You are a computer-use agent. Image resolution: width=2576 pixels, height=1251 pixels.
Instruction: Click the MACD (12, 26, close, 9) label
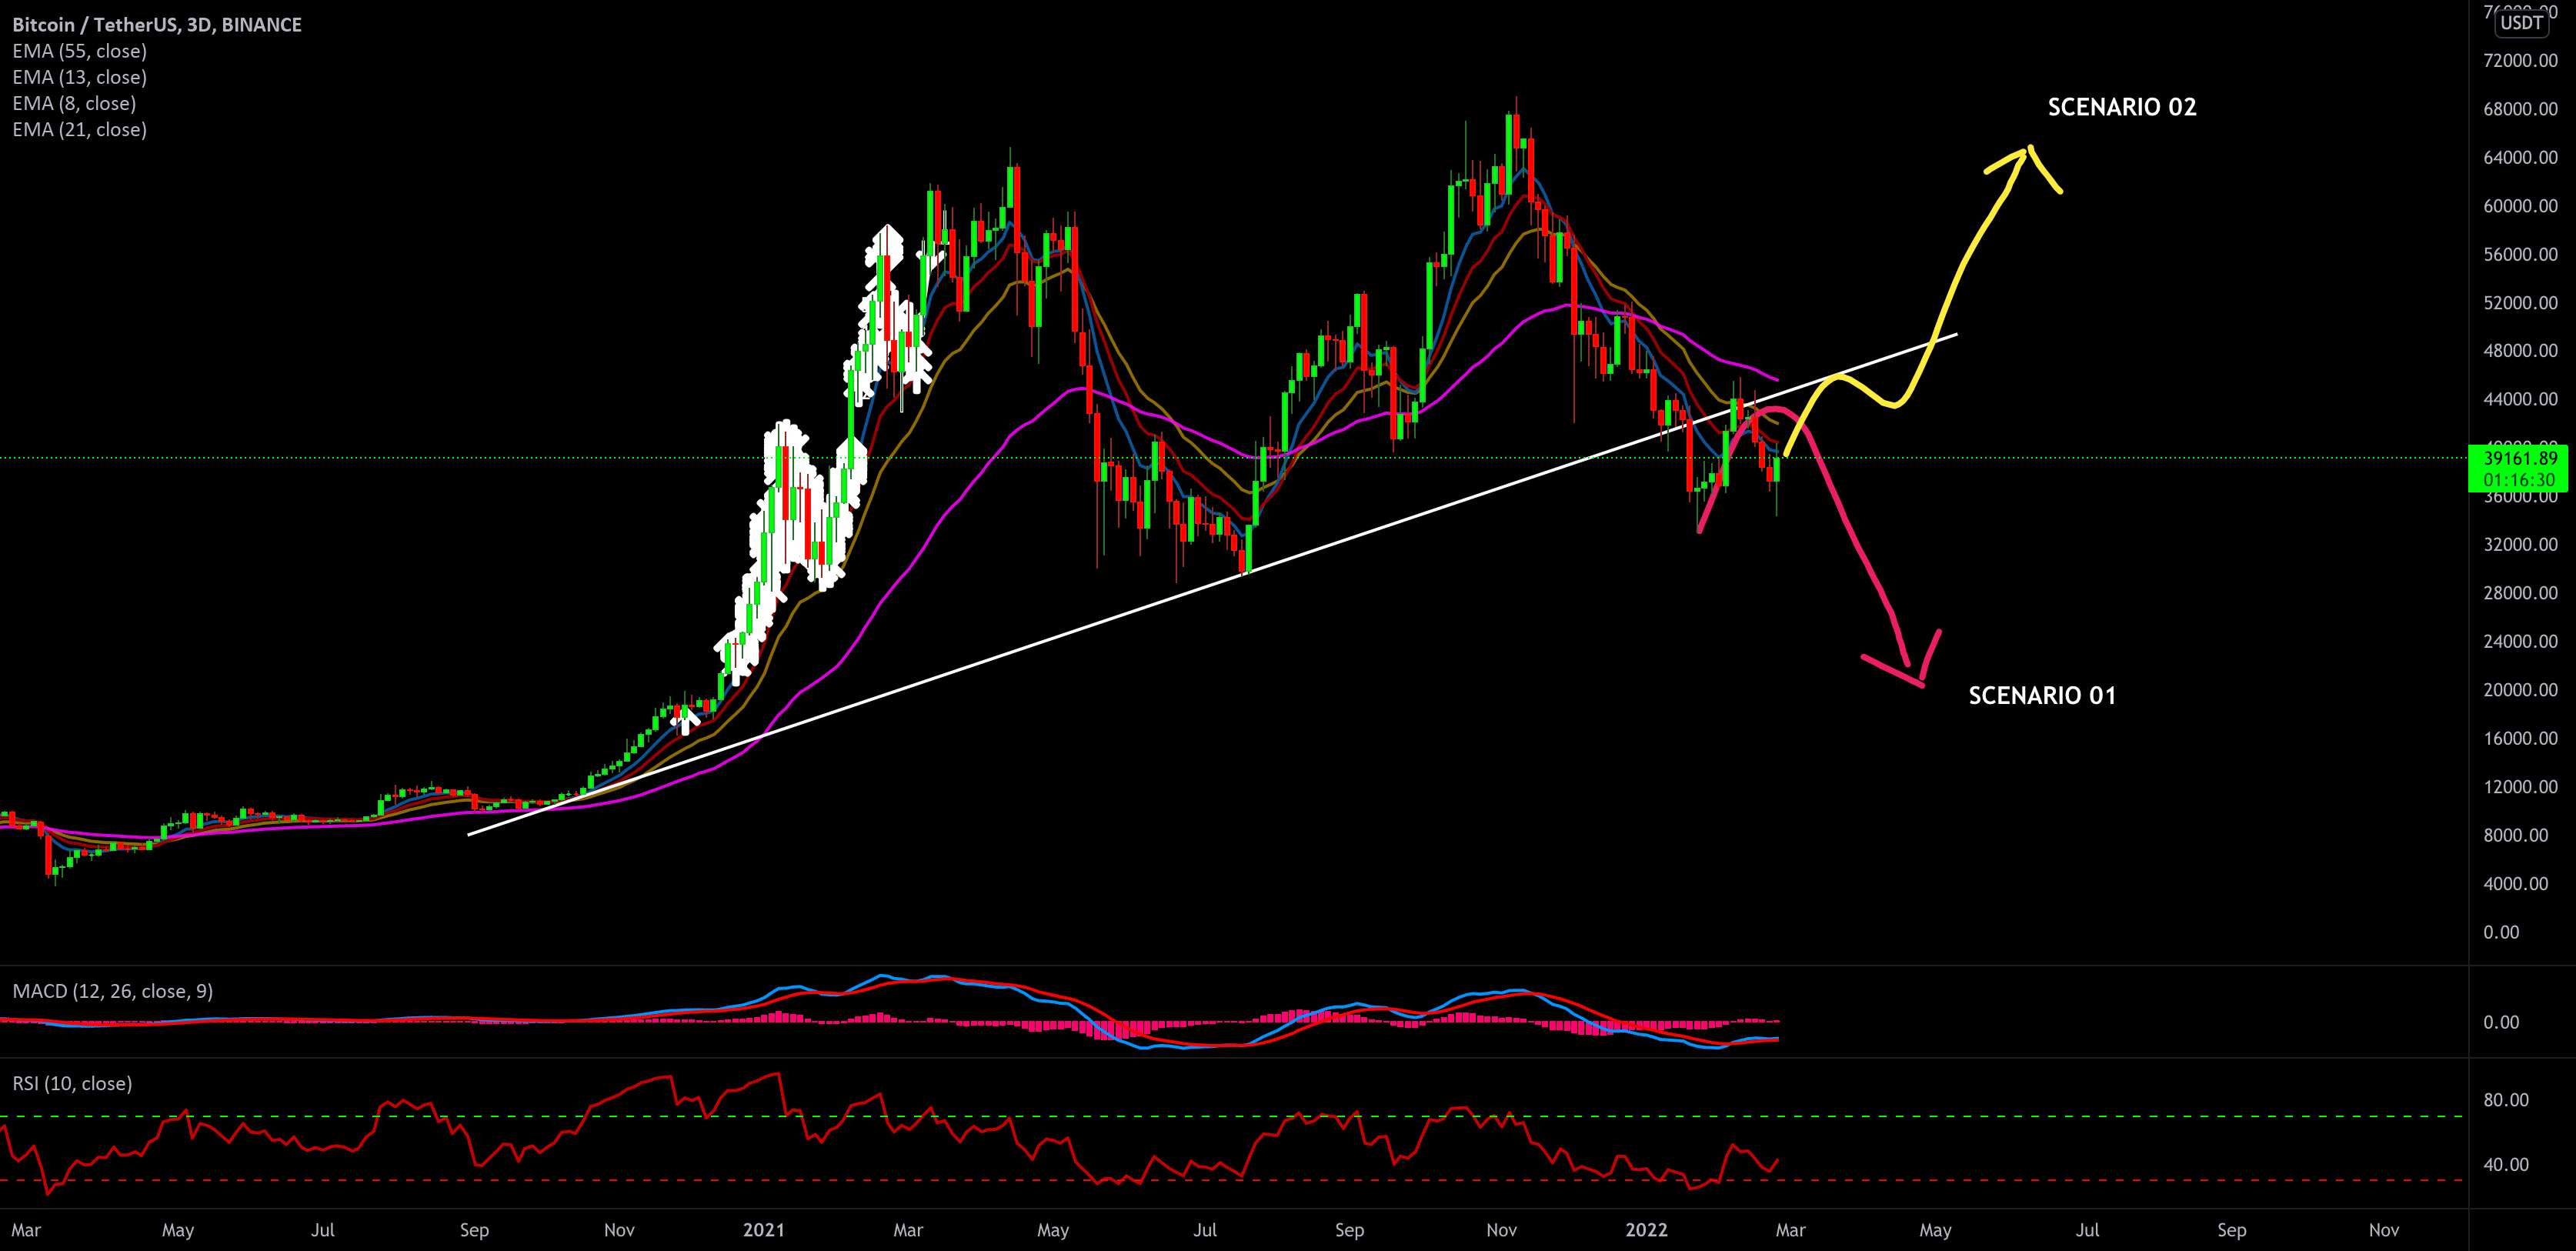pyautogui.click(x=113, y=991)
